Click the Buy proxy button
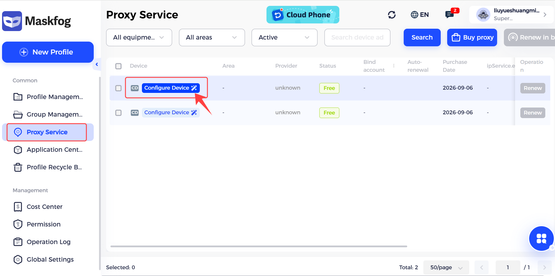 (x=472, y=38)
